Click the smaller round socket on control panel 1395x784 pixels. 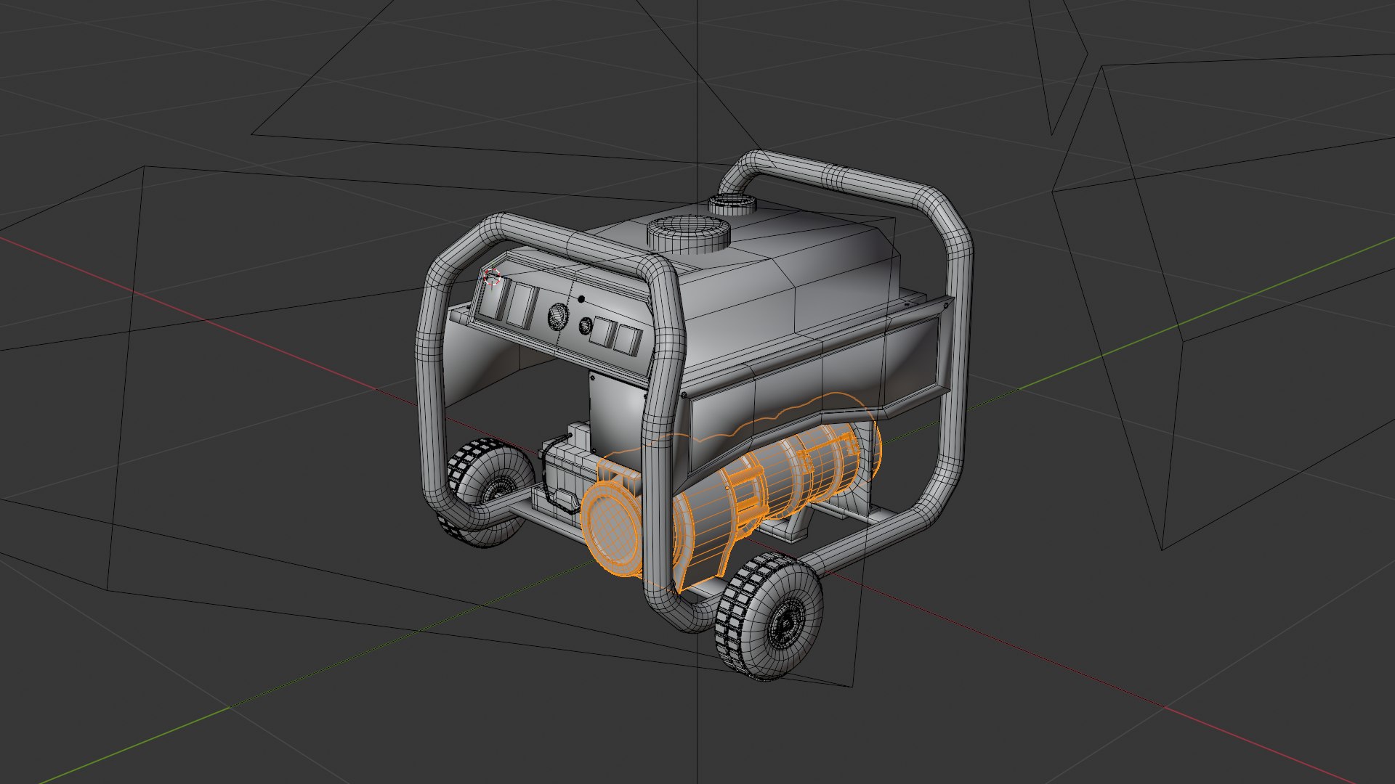click(x=586, y=327)
